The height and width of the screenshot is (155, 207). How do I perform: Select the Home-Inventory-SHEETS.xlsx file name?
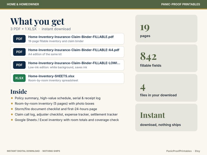click(51, 76)
